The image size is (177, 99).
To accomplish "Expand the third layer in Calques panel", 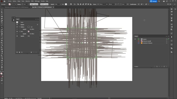I will pos(139,43).
